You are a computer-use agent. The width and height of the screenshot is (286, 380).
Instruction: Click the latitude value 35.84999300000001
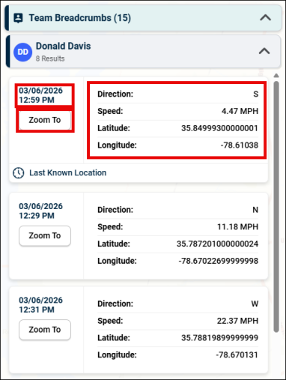[x=219, y=128]
